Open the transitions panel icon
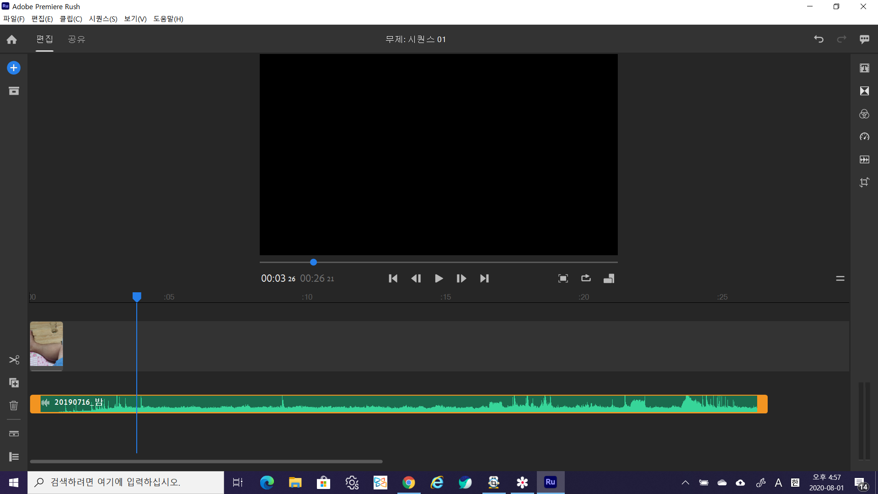The height and width of the screenshot is (494, 878). tap(864, 91)
